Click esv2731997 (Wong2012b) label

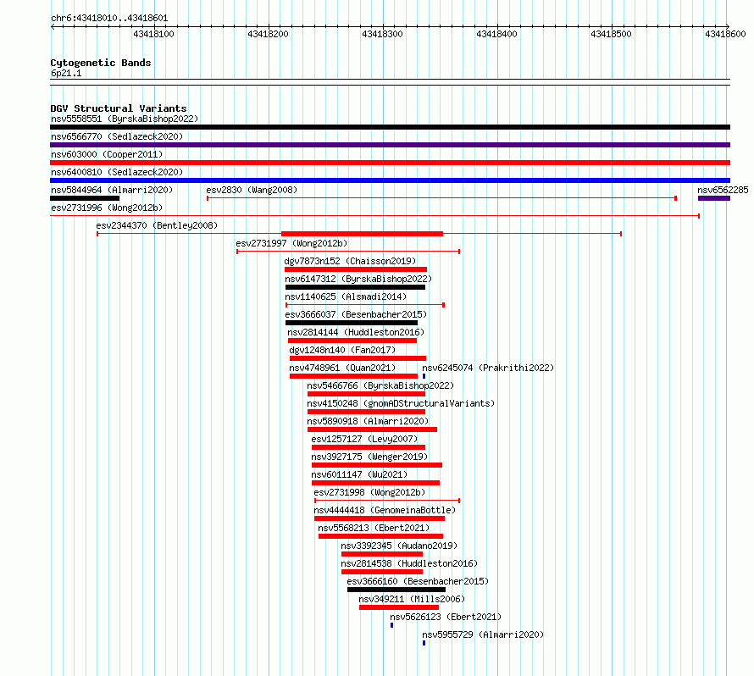[x=291, y=243]
